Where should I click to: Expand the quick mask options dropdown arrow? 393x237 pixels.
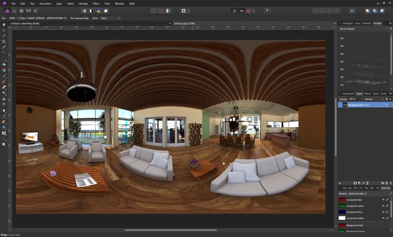[189, 11]
